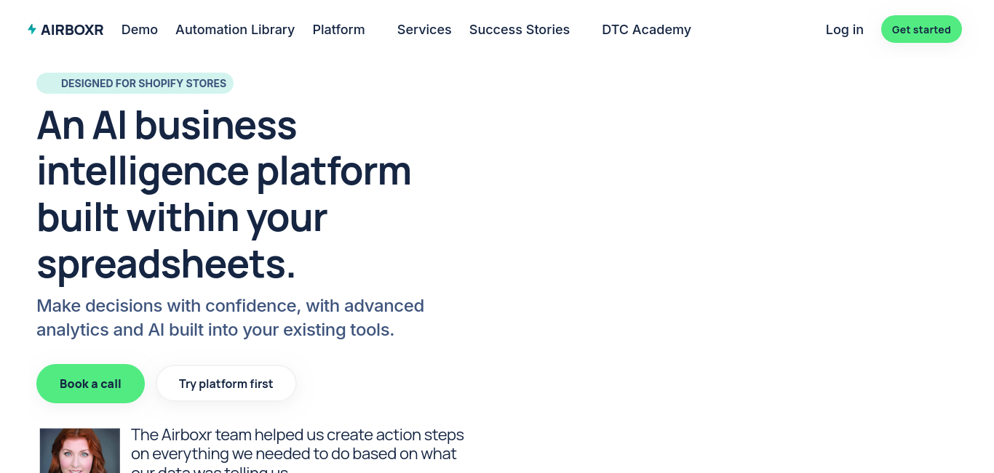Screen dimensions: 994x473
Task: Click the red-haired woman's testimonial photo
Action: 80,450
